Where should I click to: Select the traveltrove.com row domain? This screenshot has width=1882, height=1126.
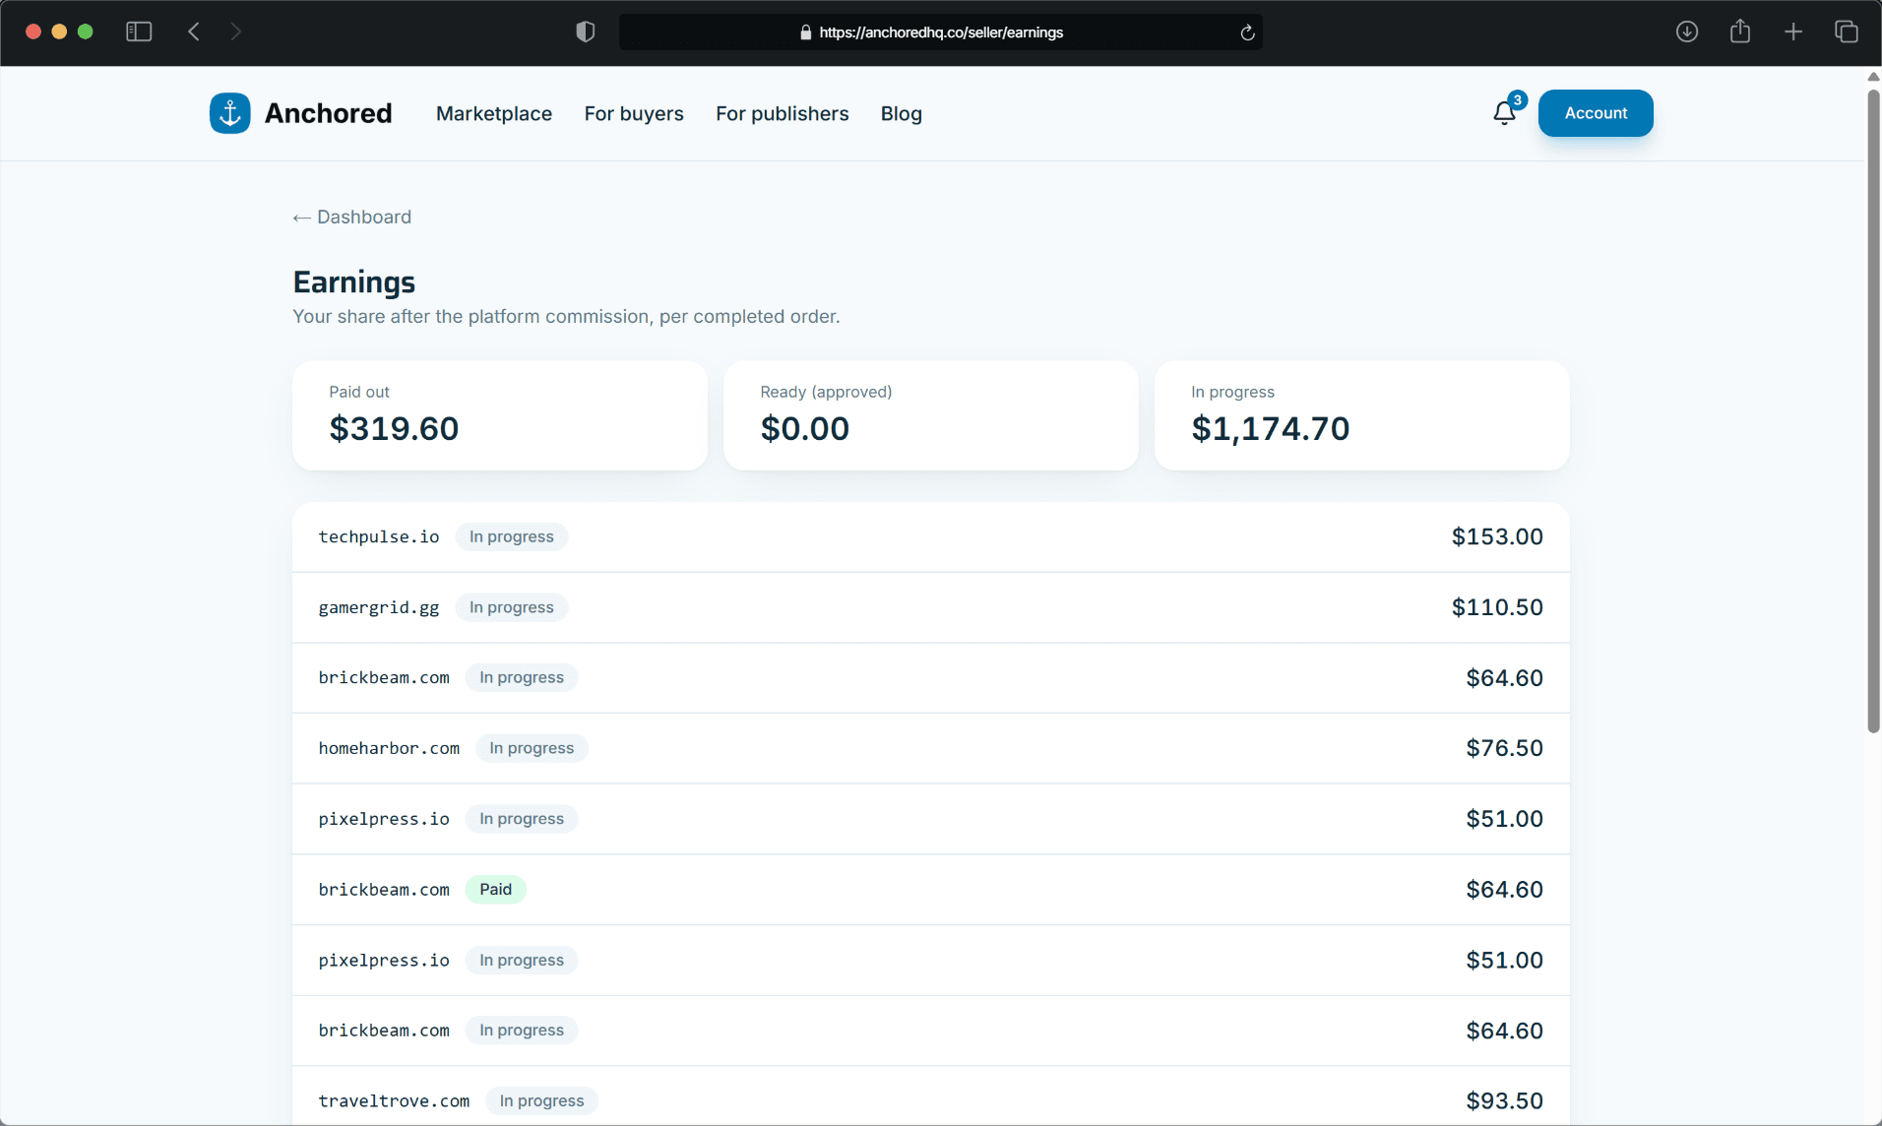tap(394, 1100)
